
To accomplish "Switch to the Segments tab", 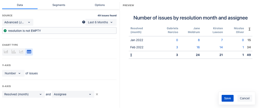I will 59,5.
